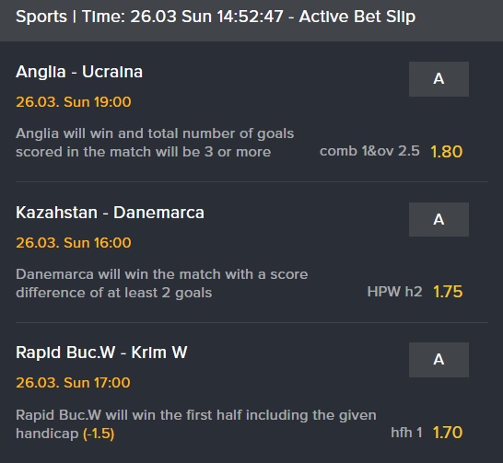Click the Danemarca will win bet description
This screenshot has width=503, height=463.
(162, 284)
